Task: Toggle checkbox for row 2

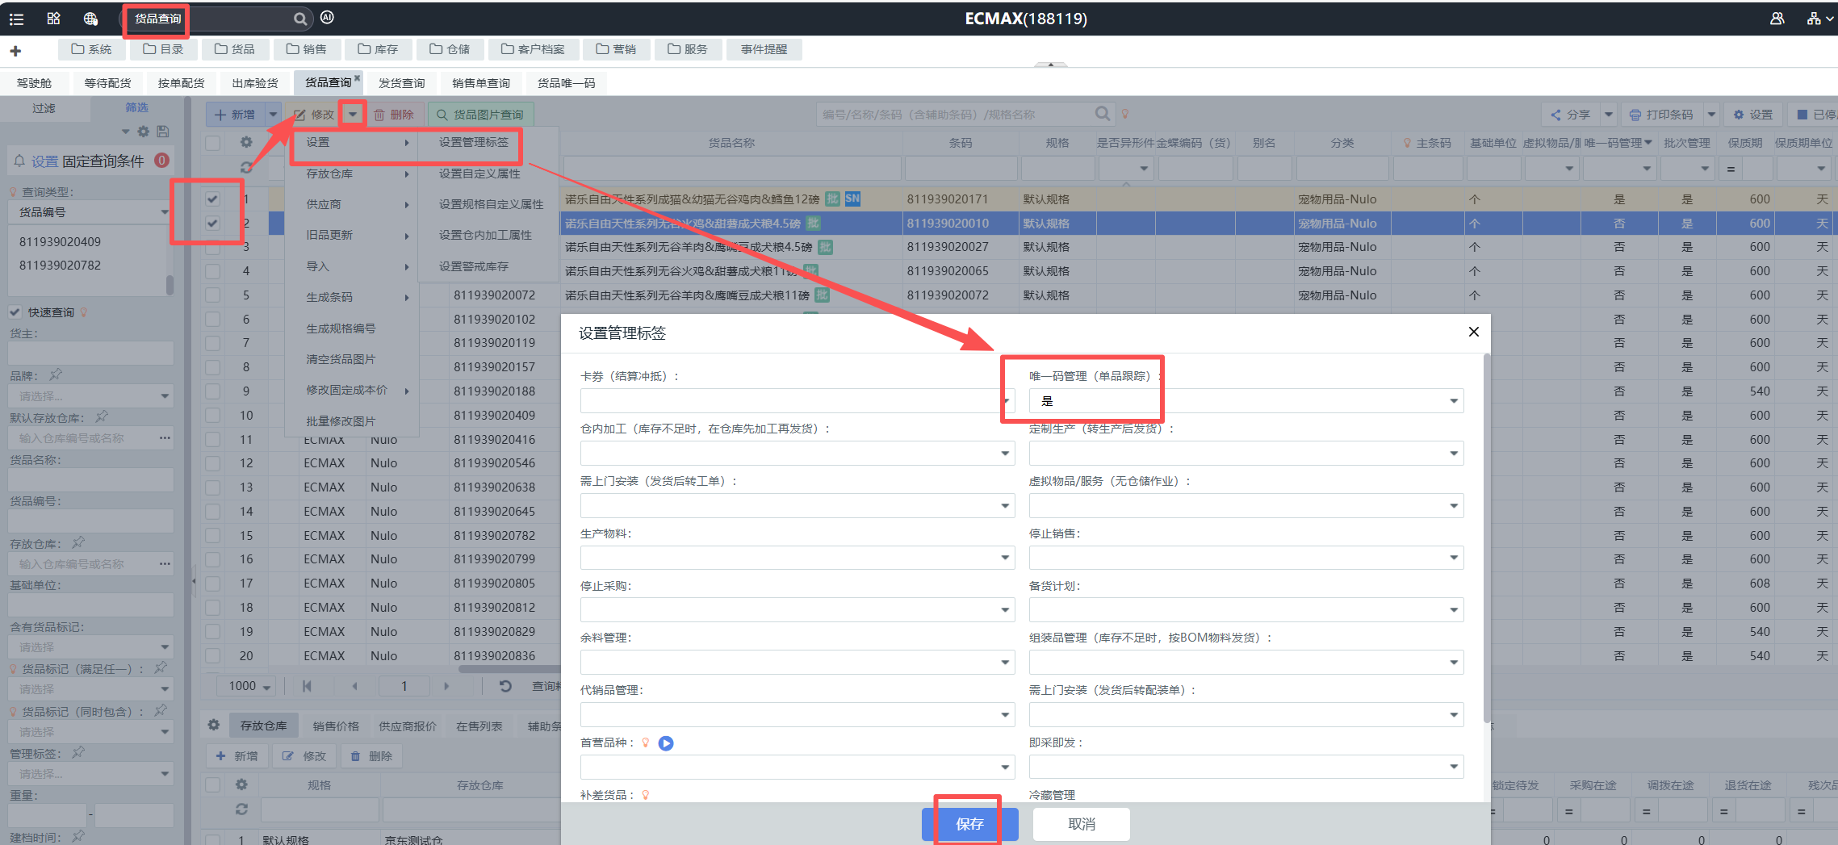Action: pos(212,223)
